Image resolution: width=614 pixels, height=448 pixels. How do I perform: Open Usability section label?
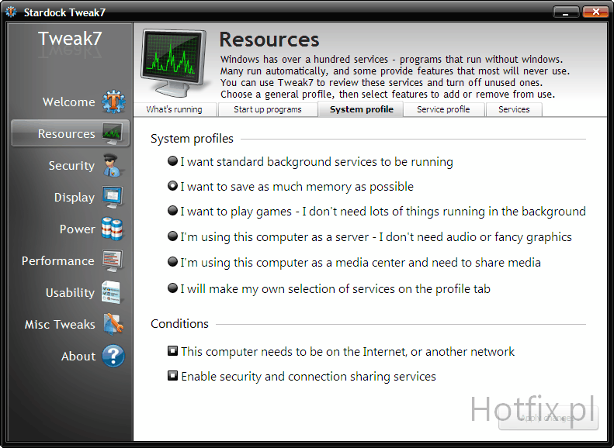tap(70, 293)
